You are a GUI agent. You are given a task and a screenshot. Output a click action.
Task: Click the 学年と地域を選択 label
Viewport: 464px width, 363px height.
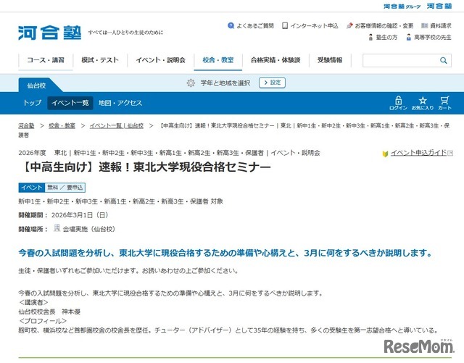tap(225, 83)
